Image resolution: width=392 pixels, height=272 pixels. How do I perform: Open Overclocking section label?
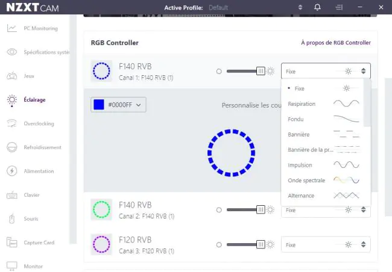(x=39, y=123)
